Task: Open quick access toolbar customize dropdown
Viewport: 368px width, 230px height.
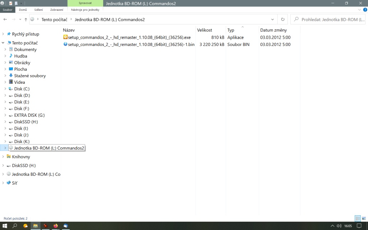Action: coord(21,3)
